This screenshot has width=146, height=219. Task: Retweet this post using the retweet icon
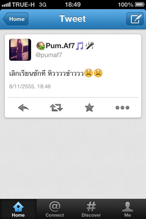[56, 108]
